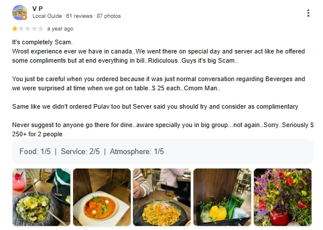Click 'It's completely Scam.' review line

pyautogui.click(x=42, y=42)
